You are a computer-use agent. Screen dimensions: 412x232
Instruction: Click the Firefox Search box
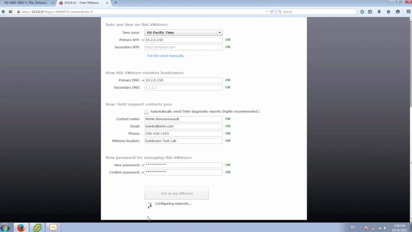point(316,12)
